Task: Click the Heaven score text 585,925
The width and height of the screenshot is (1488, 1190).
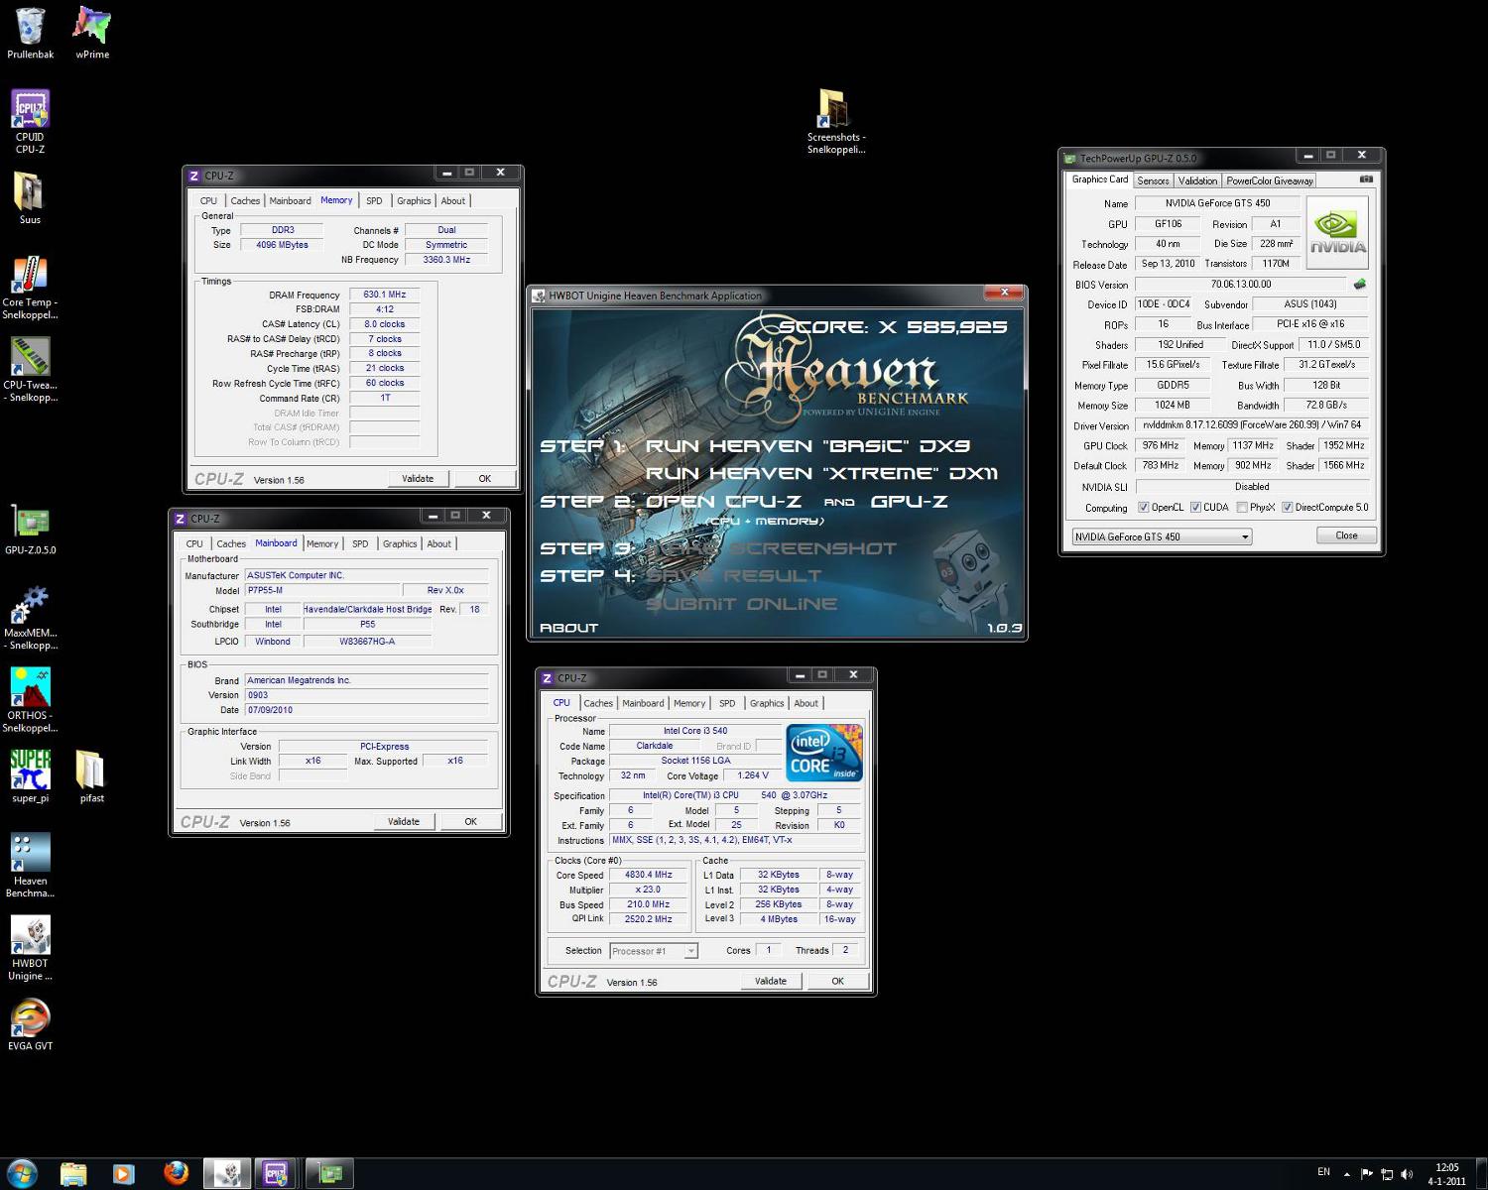Action: pyautogui.click(x=956, y=326)
